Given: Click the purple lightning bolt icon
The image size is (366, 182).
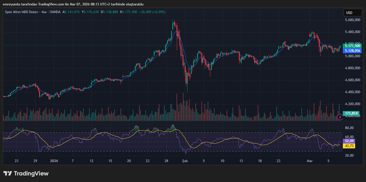Looking at the screenshot, I should coord(340,117).
